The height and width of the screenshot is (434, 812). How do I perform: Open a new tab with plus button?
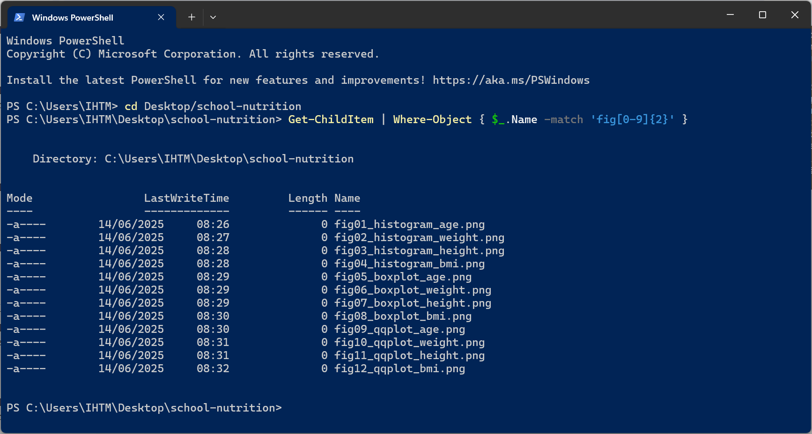coord(192,17)
